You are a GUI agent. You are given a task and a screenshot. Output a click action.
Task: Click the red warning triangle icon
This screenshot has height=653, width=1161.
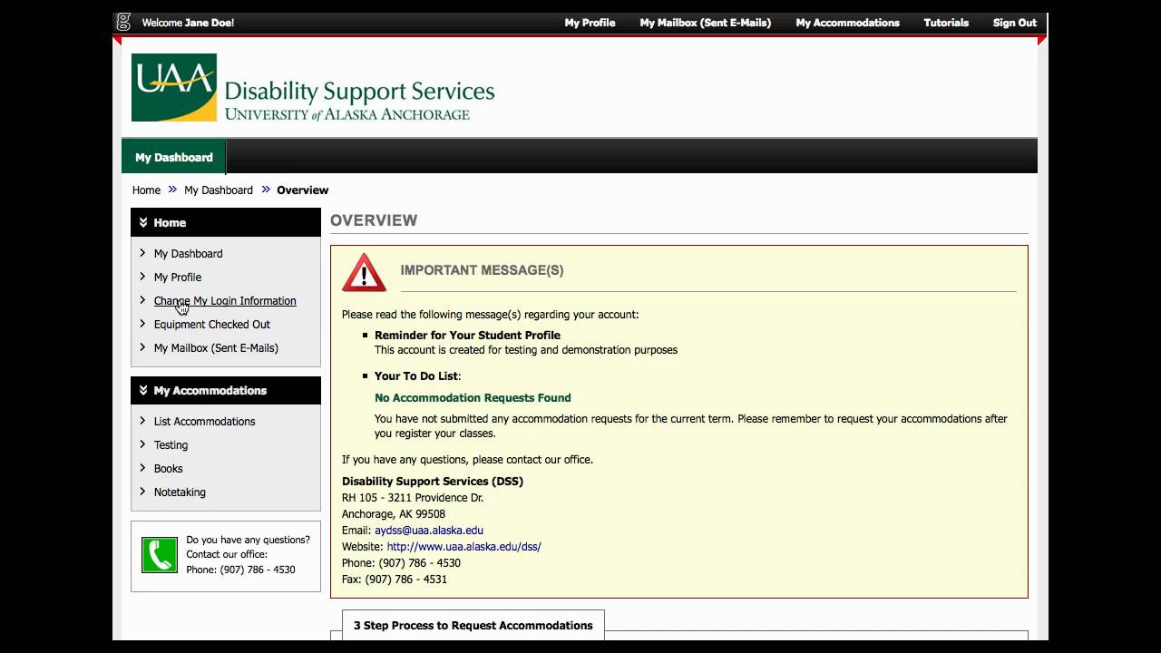point(364,272)
